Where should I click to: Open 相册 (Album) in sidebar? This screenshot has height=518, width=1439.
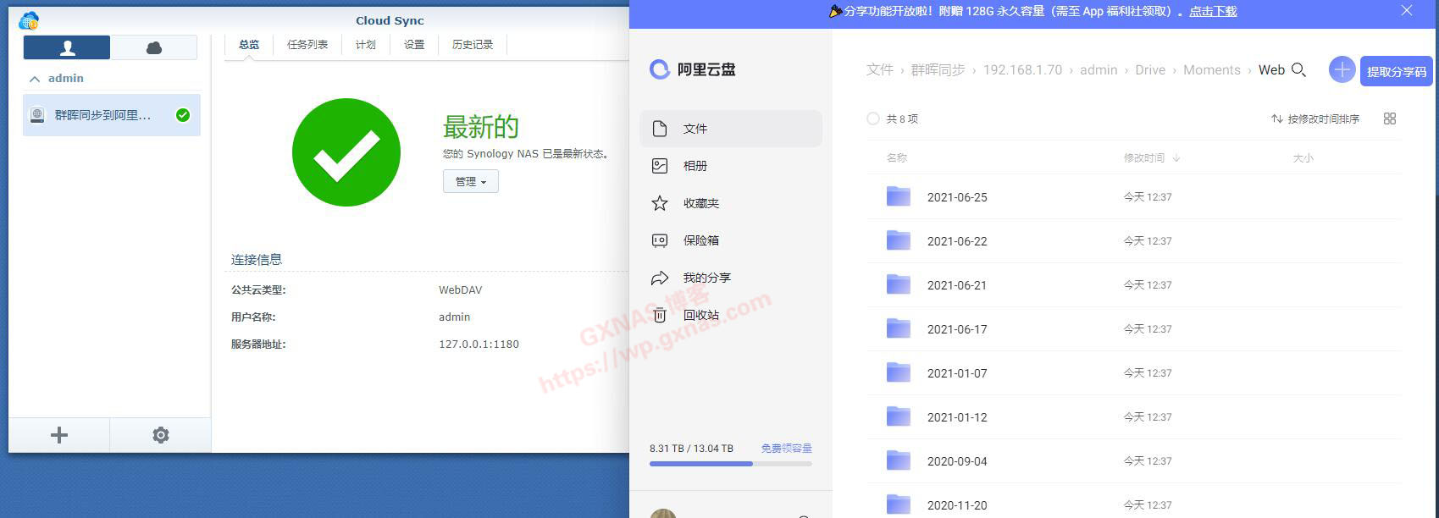click(x=695, y=166)
